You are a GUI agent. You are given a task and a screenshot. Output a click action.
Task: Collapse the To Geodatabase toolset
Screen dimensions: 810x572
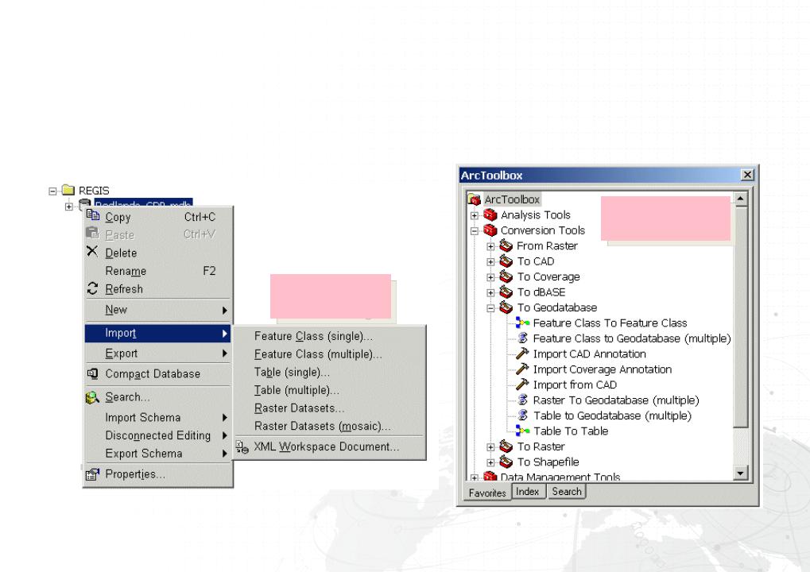(x=490, y=308)
